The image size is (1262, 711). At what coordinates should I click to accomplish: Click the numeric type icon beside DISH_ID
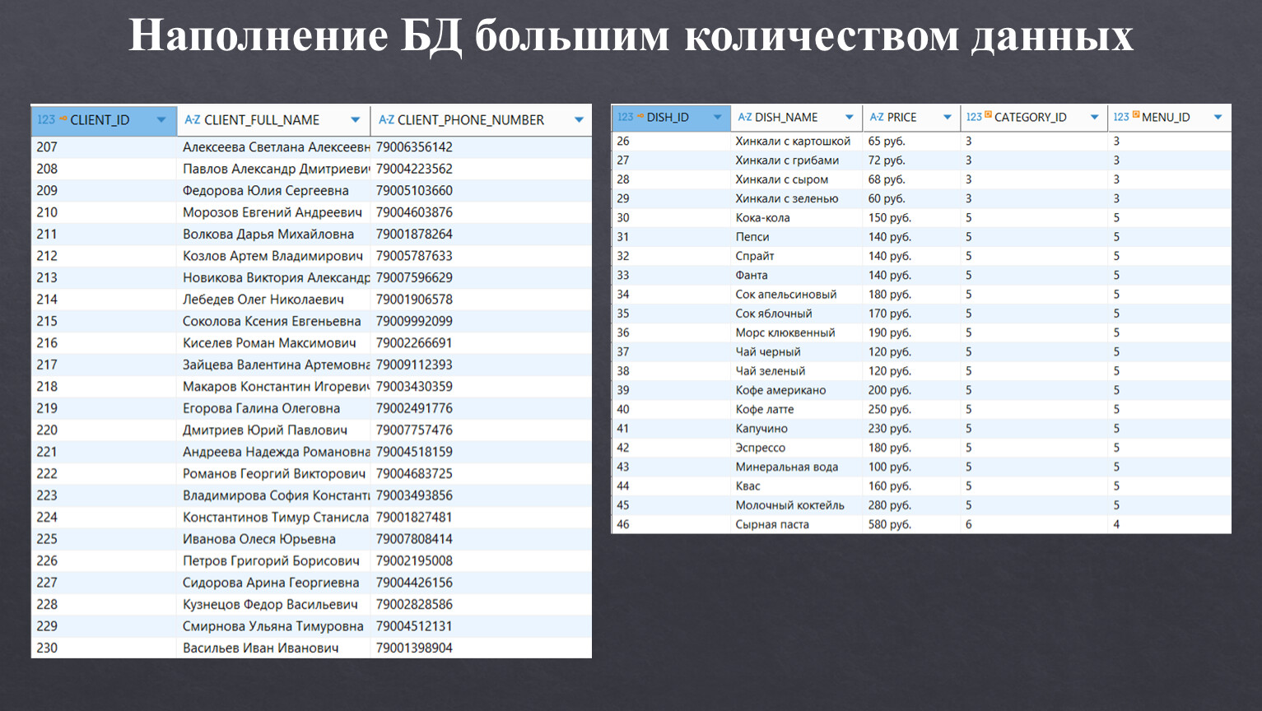click(x=626, y=118)
